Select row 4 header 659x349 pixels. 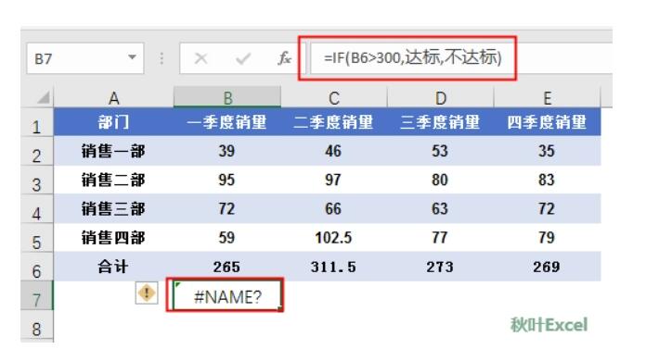(x=37, y=209)
